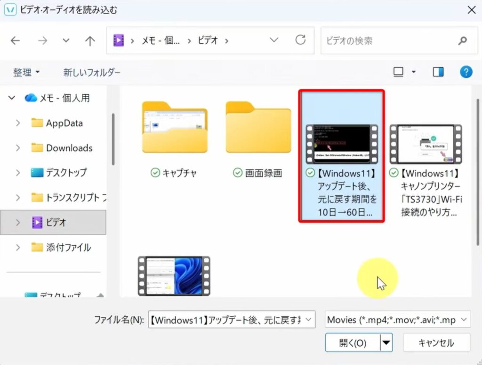The image size is (482, 365).
Task: Click the キャンセル button
Action: tap(436, 343)
